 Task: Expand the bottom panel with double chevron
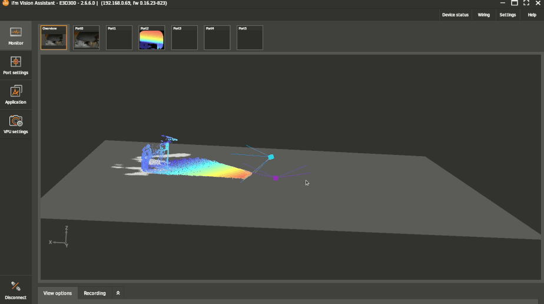[x=118, y=293]
